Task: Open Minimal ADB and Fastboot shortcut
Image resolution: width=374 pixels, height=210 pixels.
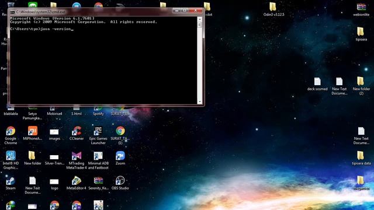Action: pyautogui.click(x=98, y=160)
